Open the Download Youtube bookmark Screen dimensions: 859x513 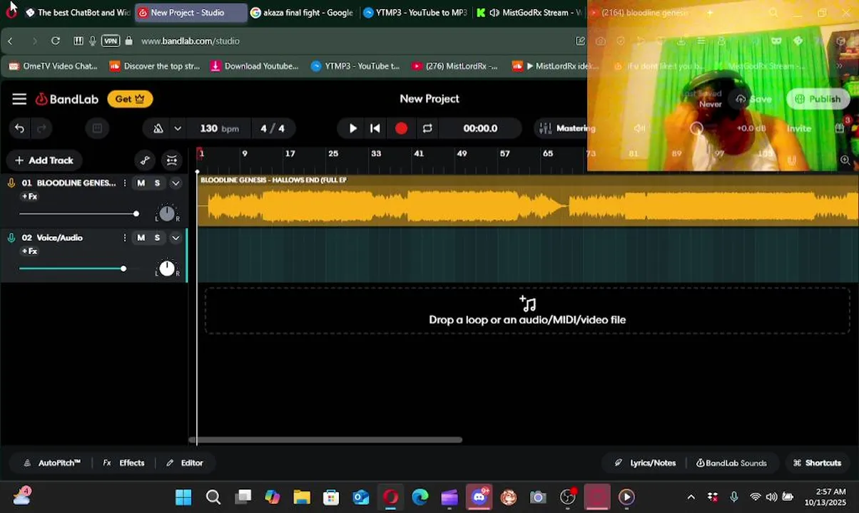tap(255, 66)
